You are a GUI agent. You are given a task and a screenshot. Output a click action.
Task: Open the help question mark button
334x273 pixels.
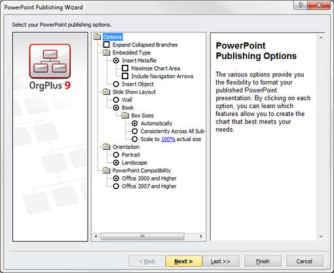pos(301,5)
